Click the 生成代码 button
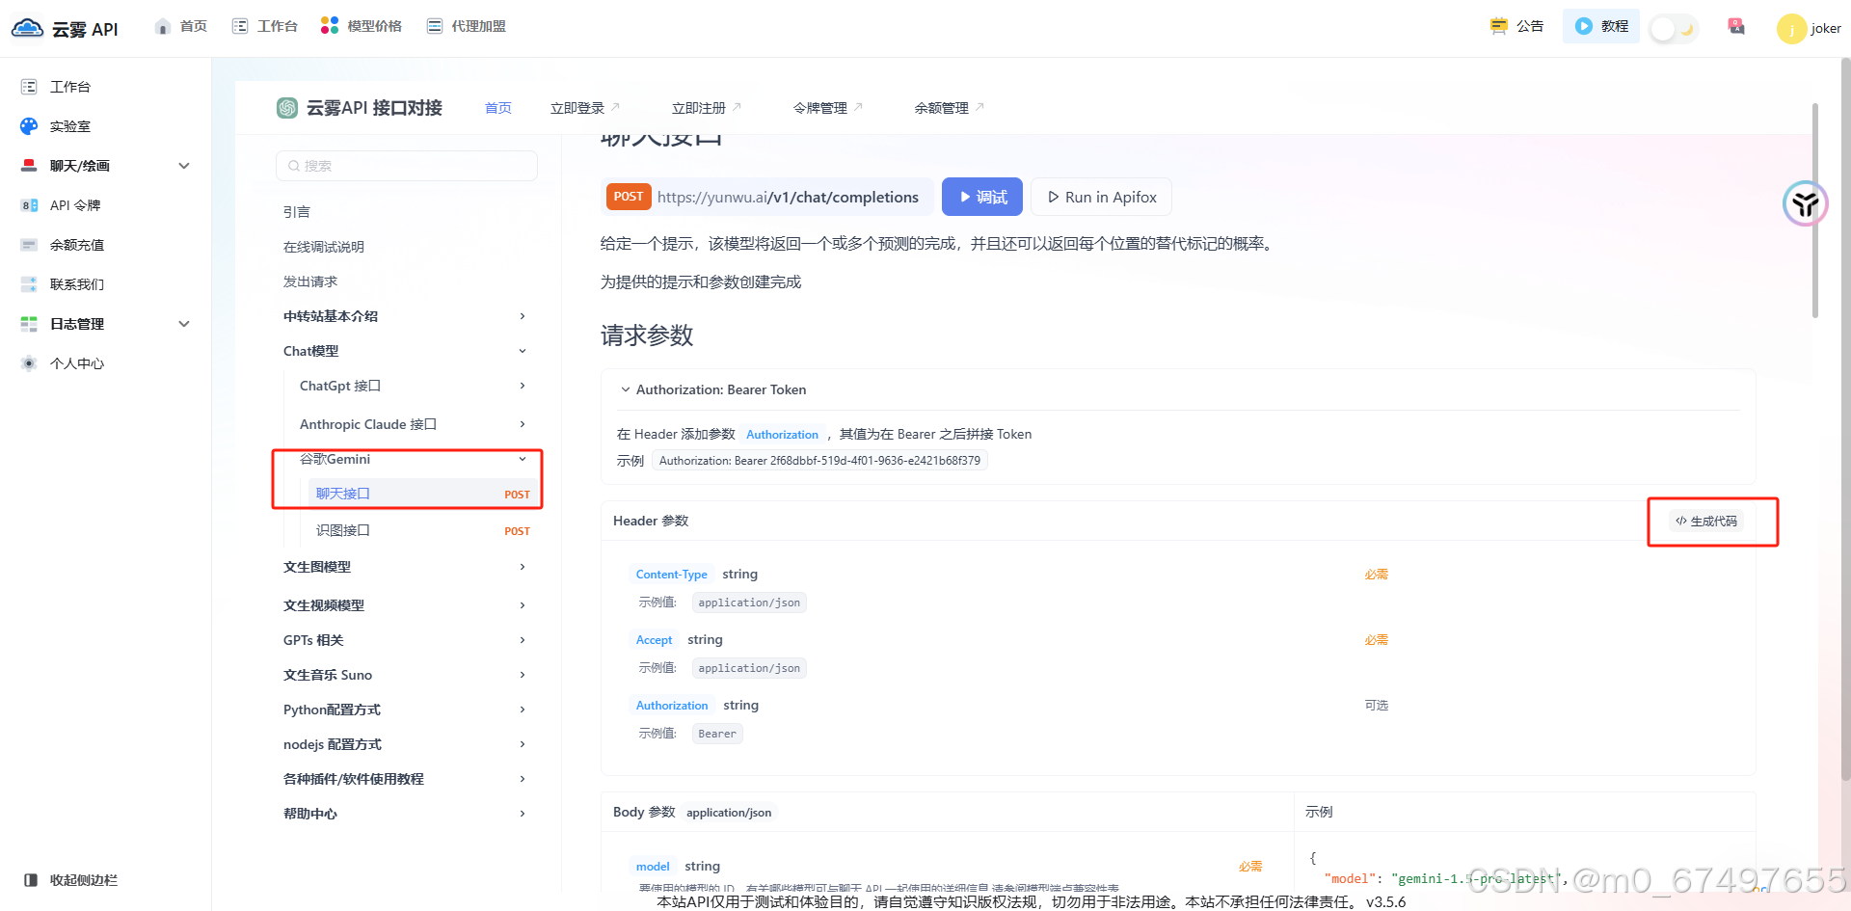Screen dimensions: 1851x911 click(x=1706, y=522)
